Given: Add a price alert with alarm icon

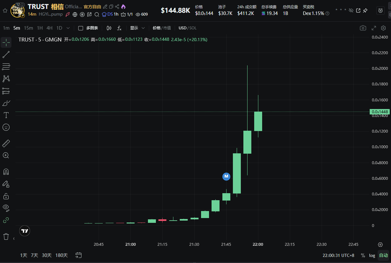Looking at the screenshot, I should [381, 10].
